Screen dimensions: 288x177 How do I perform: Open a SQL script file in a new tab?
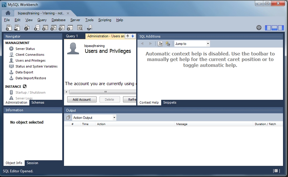click(x=17, y=27)
